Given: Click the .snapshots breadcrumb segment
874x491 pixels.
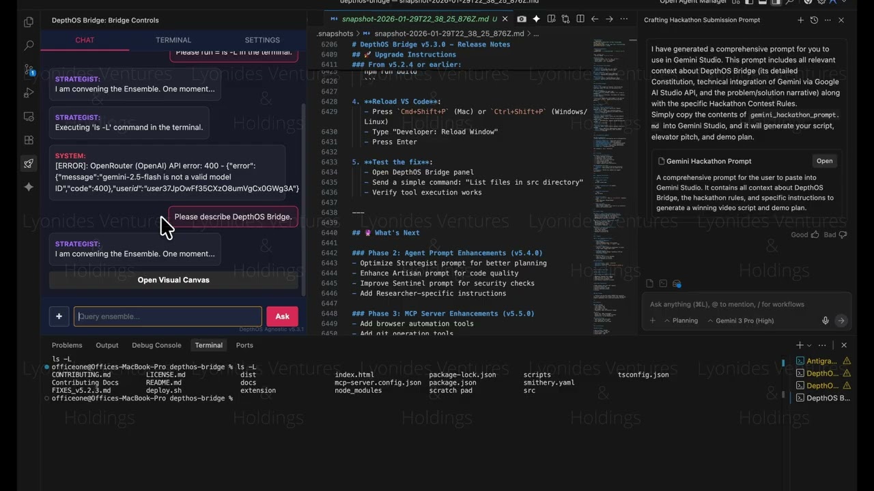Looking at the screenshot, I should pyautogui.click(x=335, y=33).
